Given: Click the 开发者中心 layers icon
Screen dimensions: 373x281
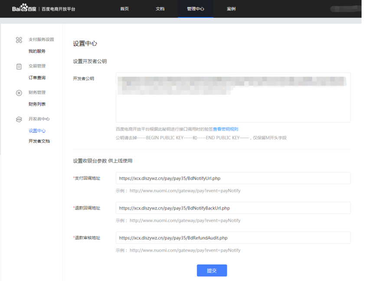Looking at the screenshot, I should [x=19, y=119].
